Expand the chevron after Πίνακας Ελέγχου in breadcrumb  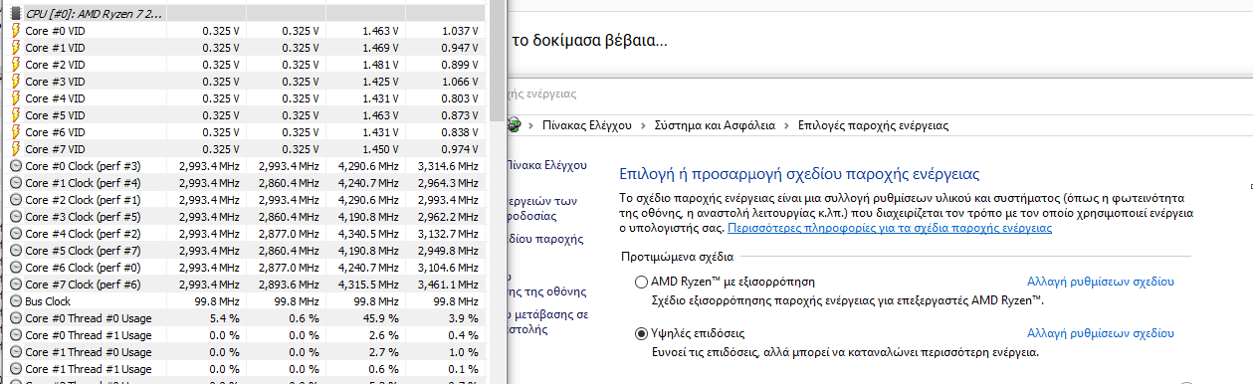pos(643,126)
